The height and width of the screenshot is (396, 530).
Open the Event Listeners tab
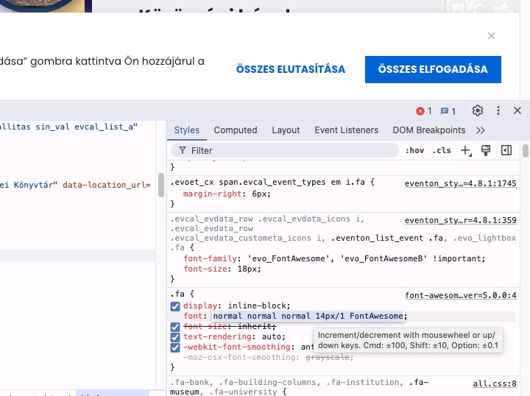(x=346, y=130)
